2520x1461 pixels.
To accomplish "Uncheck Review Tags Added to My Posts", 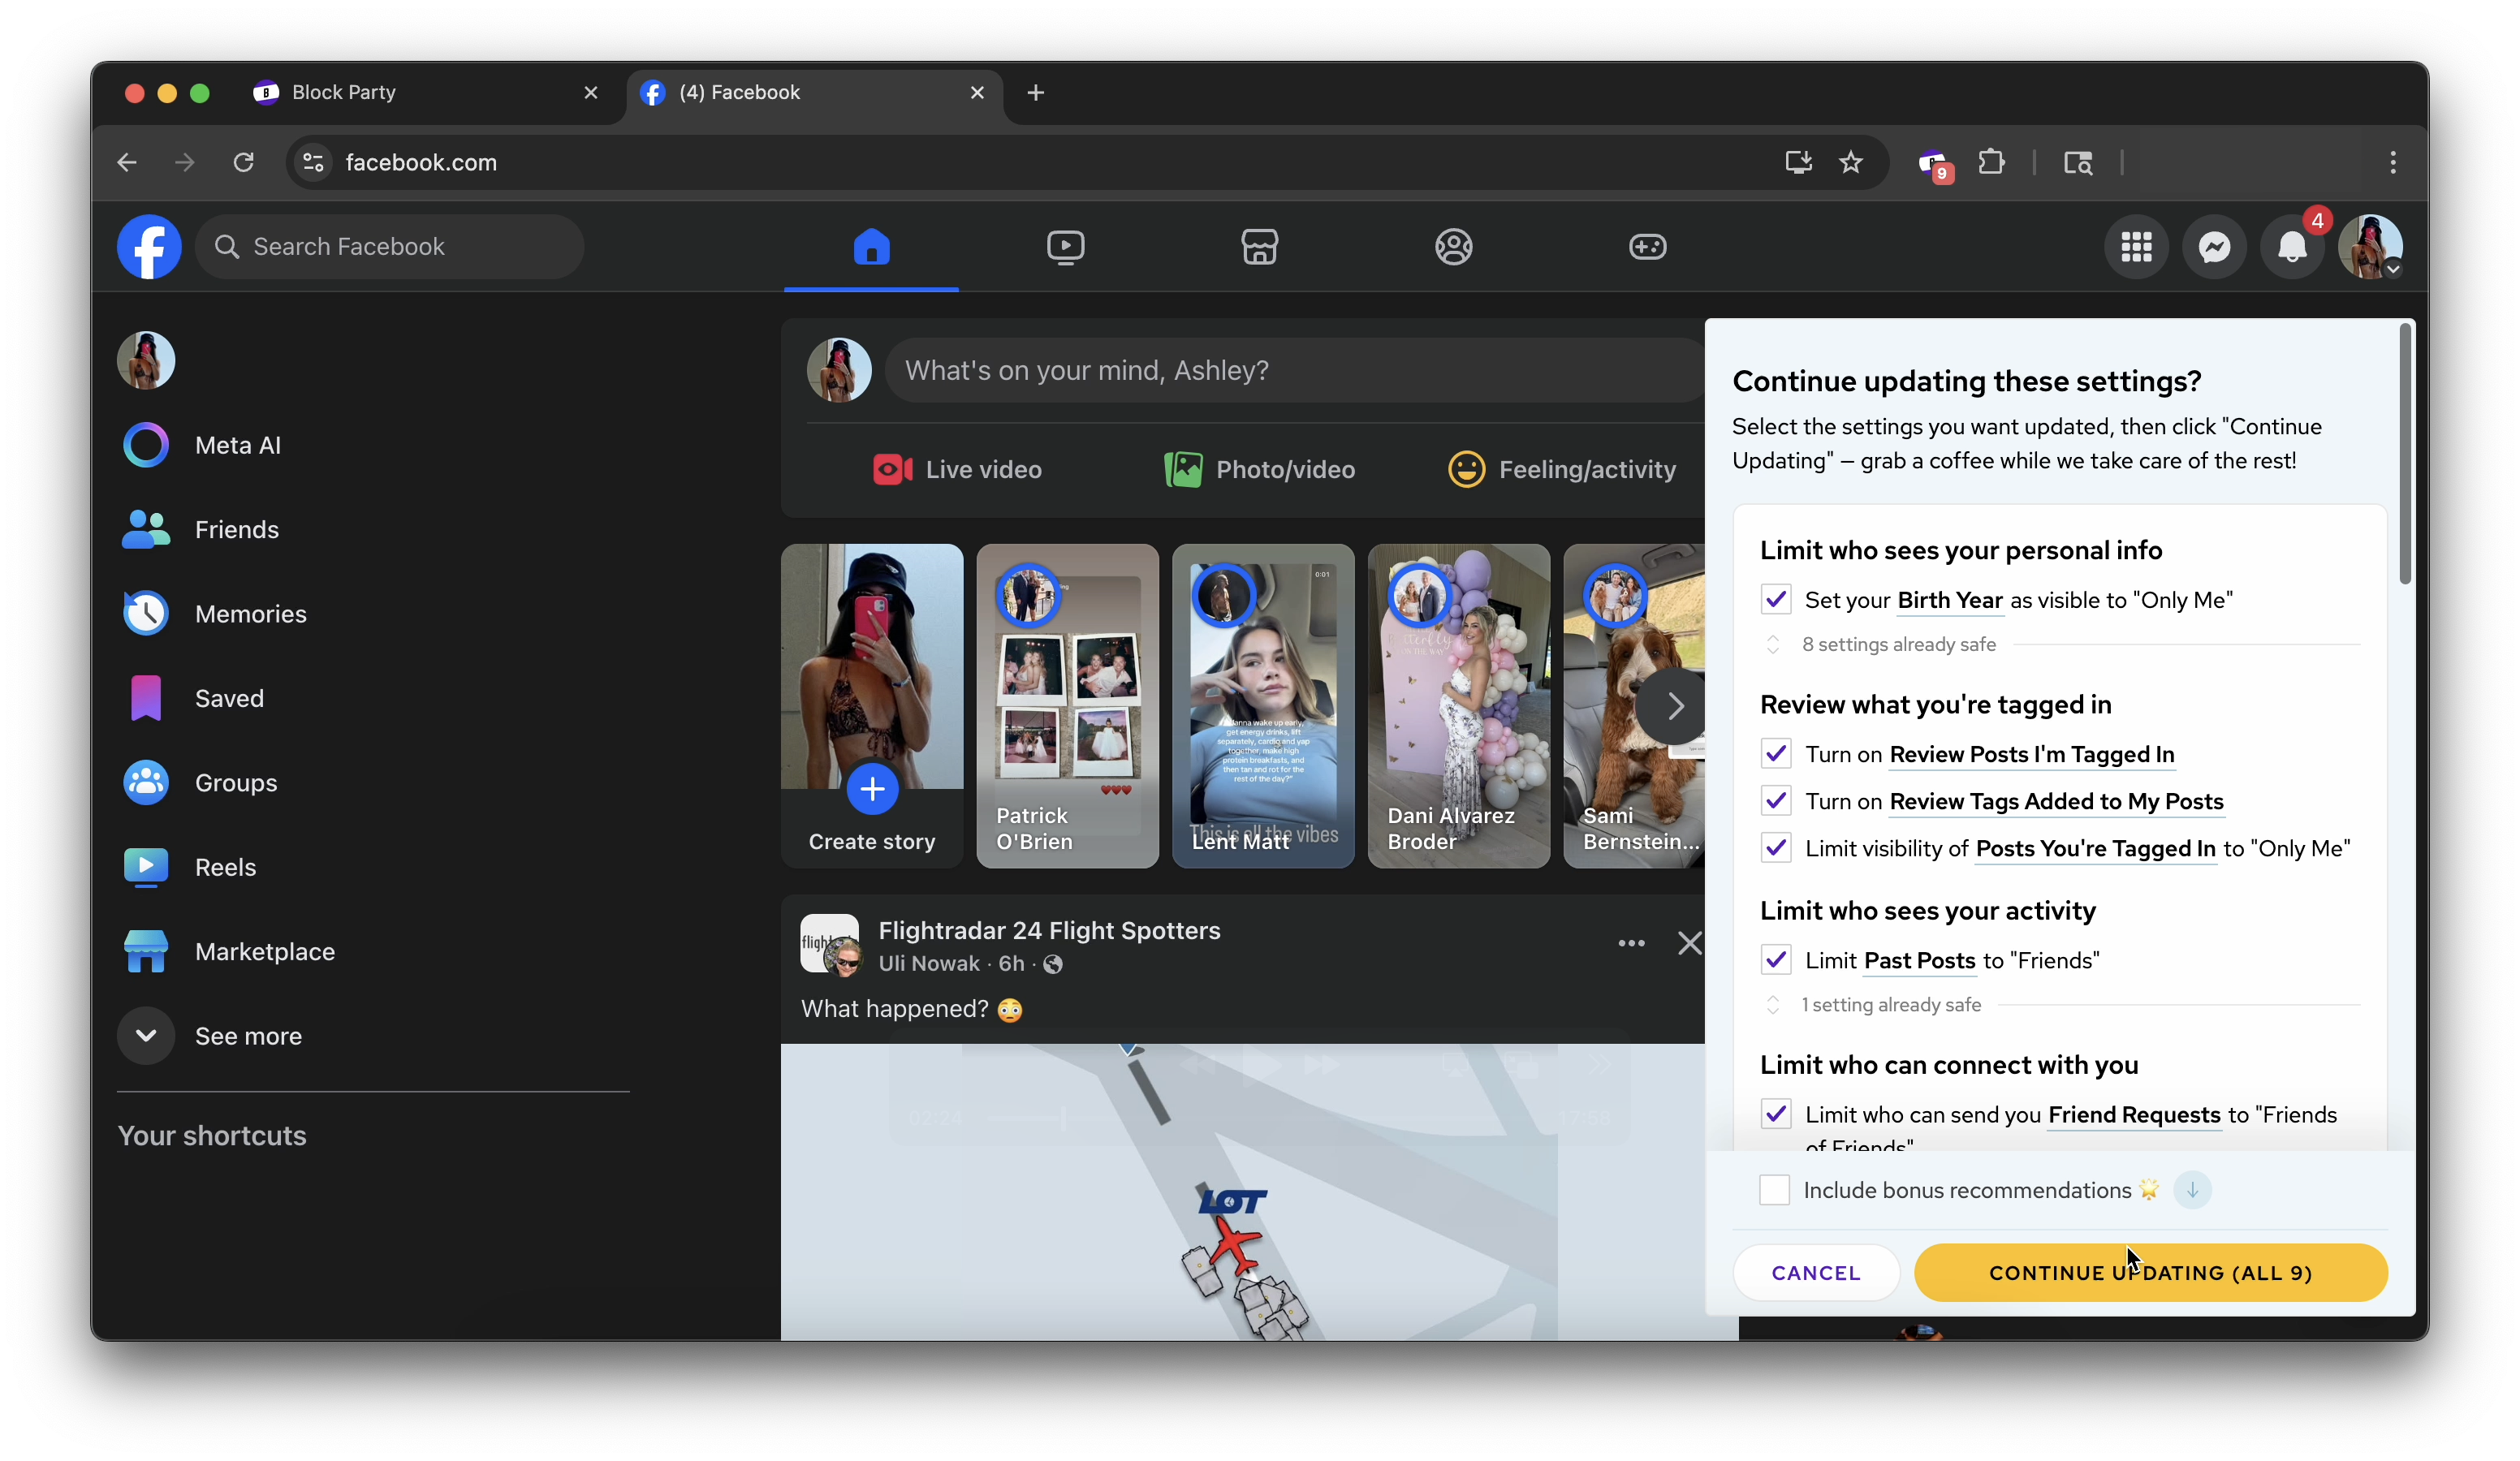I will pos(1775,800).
